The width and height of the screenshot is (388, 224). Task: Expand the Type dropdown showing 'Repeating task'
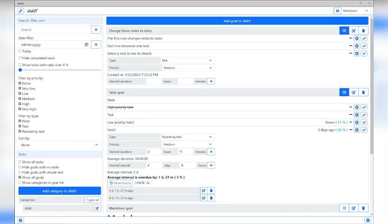click(187, 137)
